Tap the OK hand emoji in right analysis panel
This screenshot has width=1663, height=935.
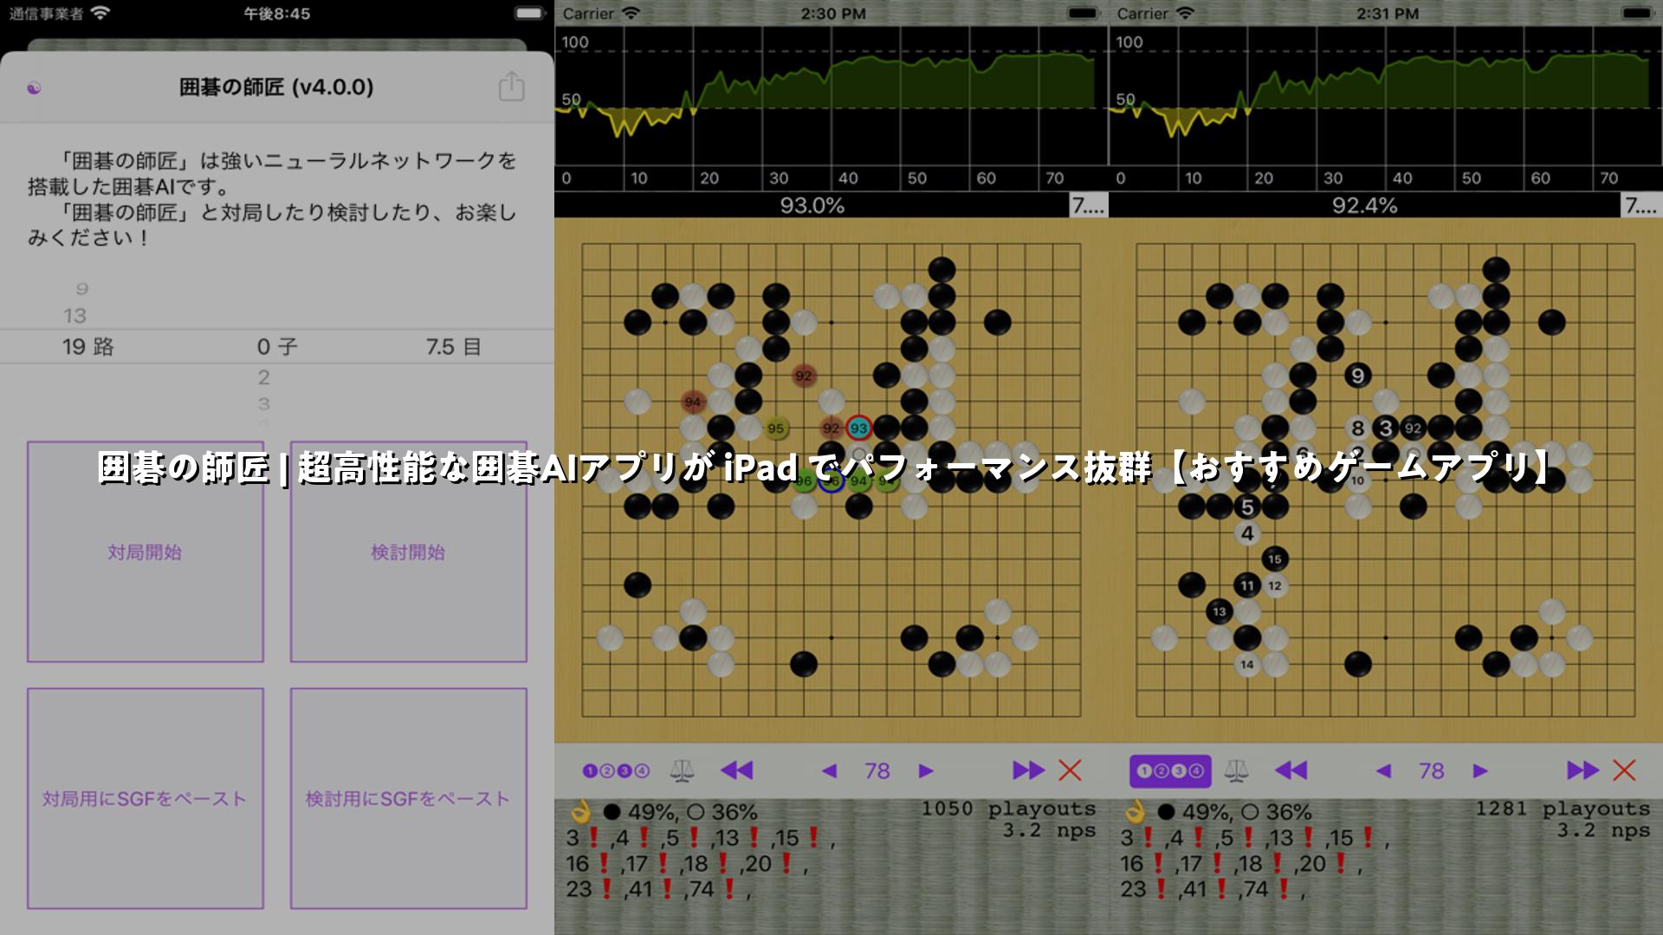[x=1134, y=812]
